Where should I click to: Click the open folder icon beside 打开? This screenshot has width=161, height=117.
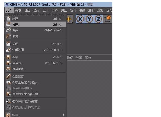point(8,25)
